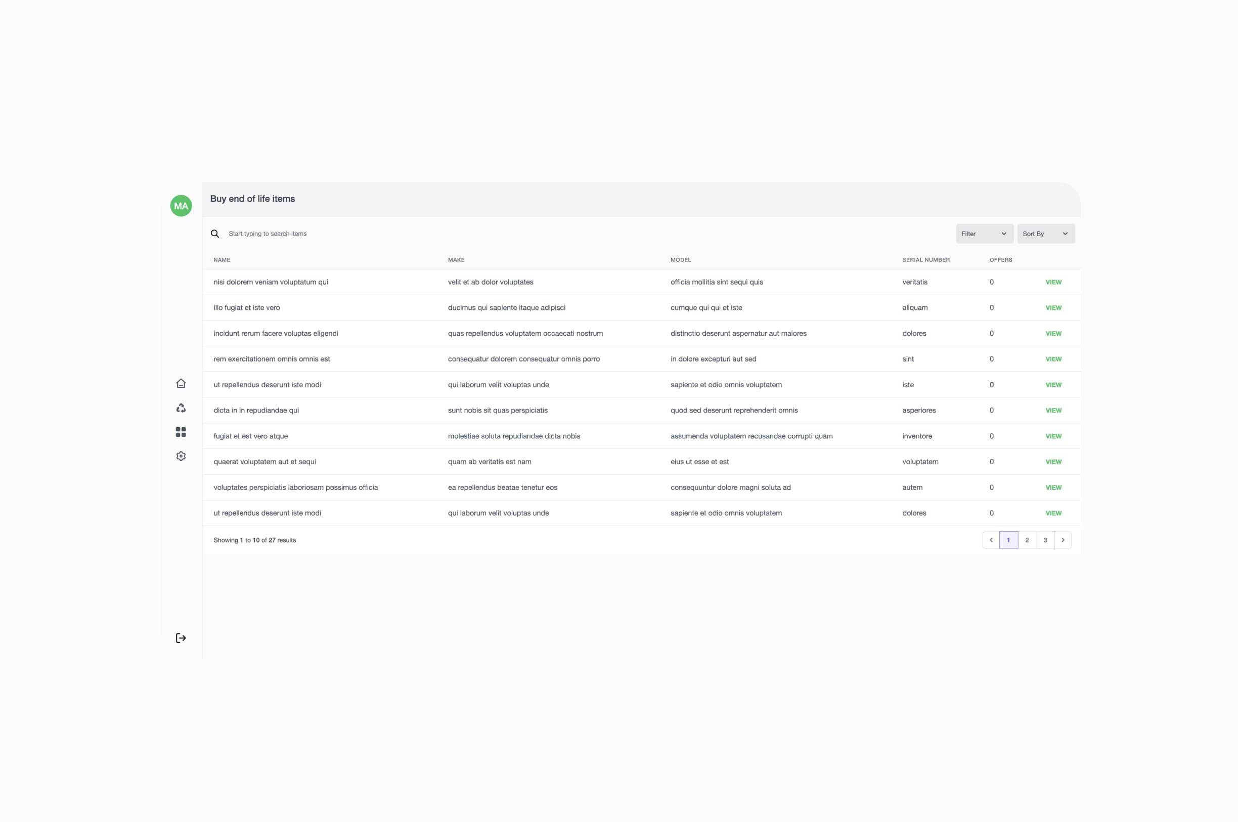Click make 'ea repellendus beatae tenetur eos'
Image resolution: width=1238 pixels, height=822 pixels.
(x=502, y=487)
